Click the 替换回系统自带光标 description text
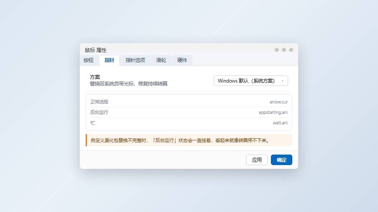The image size is (378, 212). [x=129, y=84]
